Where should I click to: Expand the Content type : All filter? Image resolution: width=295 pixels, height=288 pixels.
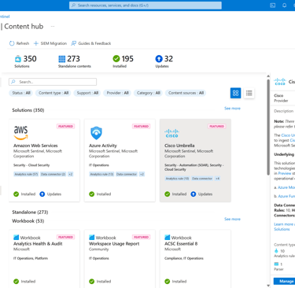[53, 93]
